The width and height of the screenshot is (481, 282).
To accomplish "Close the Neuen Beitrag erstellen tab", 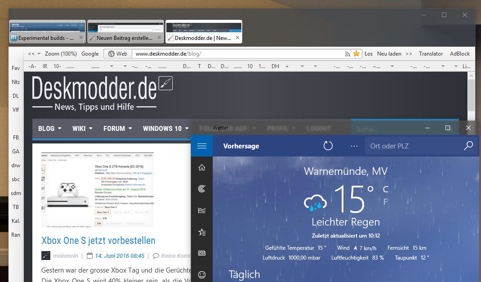I will pyautogui.click(x=159, y=37).
